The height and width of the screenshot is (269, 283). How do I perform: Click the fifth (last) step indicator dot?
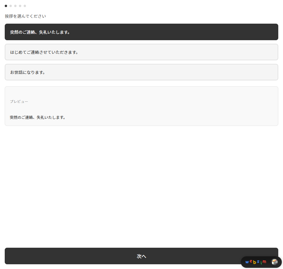tap(25, 6)
